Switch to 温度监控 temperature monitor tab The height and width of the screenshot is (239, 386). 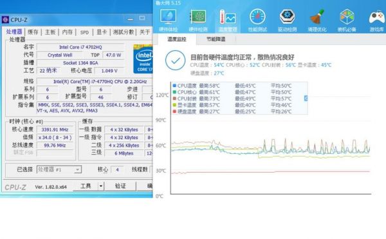click(x=177, y=39)
